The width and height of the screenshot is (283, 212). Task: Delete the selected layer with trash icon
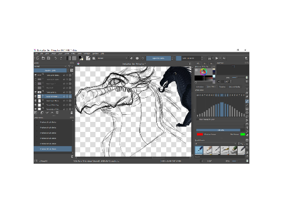pos(71,112)
